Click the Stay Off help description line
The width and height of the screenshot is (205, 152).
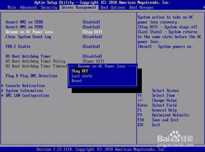click(169, 27)
